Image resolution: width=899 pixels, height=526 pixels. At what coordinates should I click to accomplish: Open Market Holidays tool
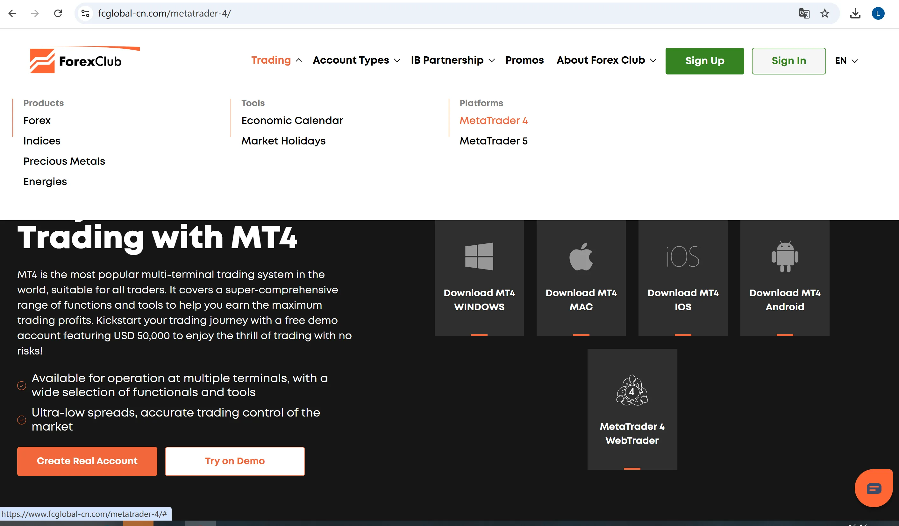tap(284, 141)
